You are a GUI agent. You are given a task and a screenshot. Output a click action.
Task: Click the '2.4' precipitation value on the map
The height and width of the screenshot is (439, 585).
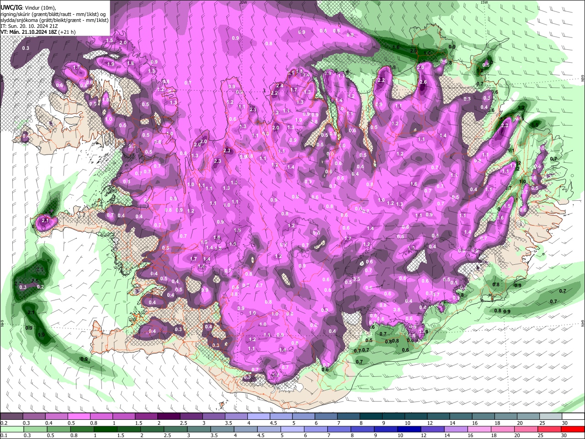(x=280, y=86)
